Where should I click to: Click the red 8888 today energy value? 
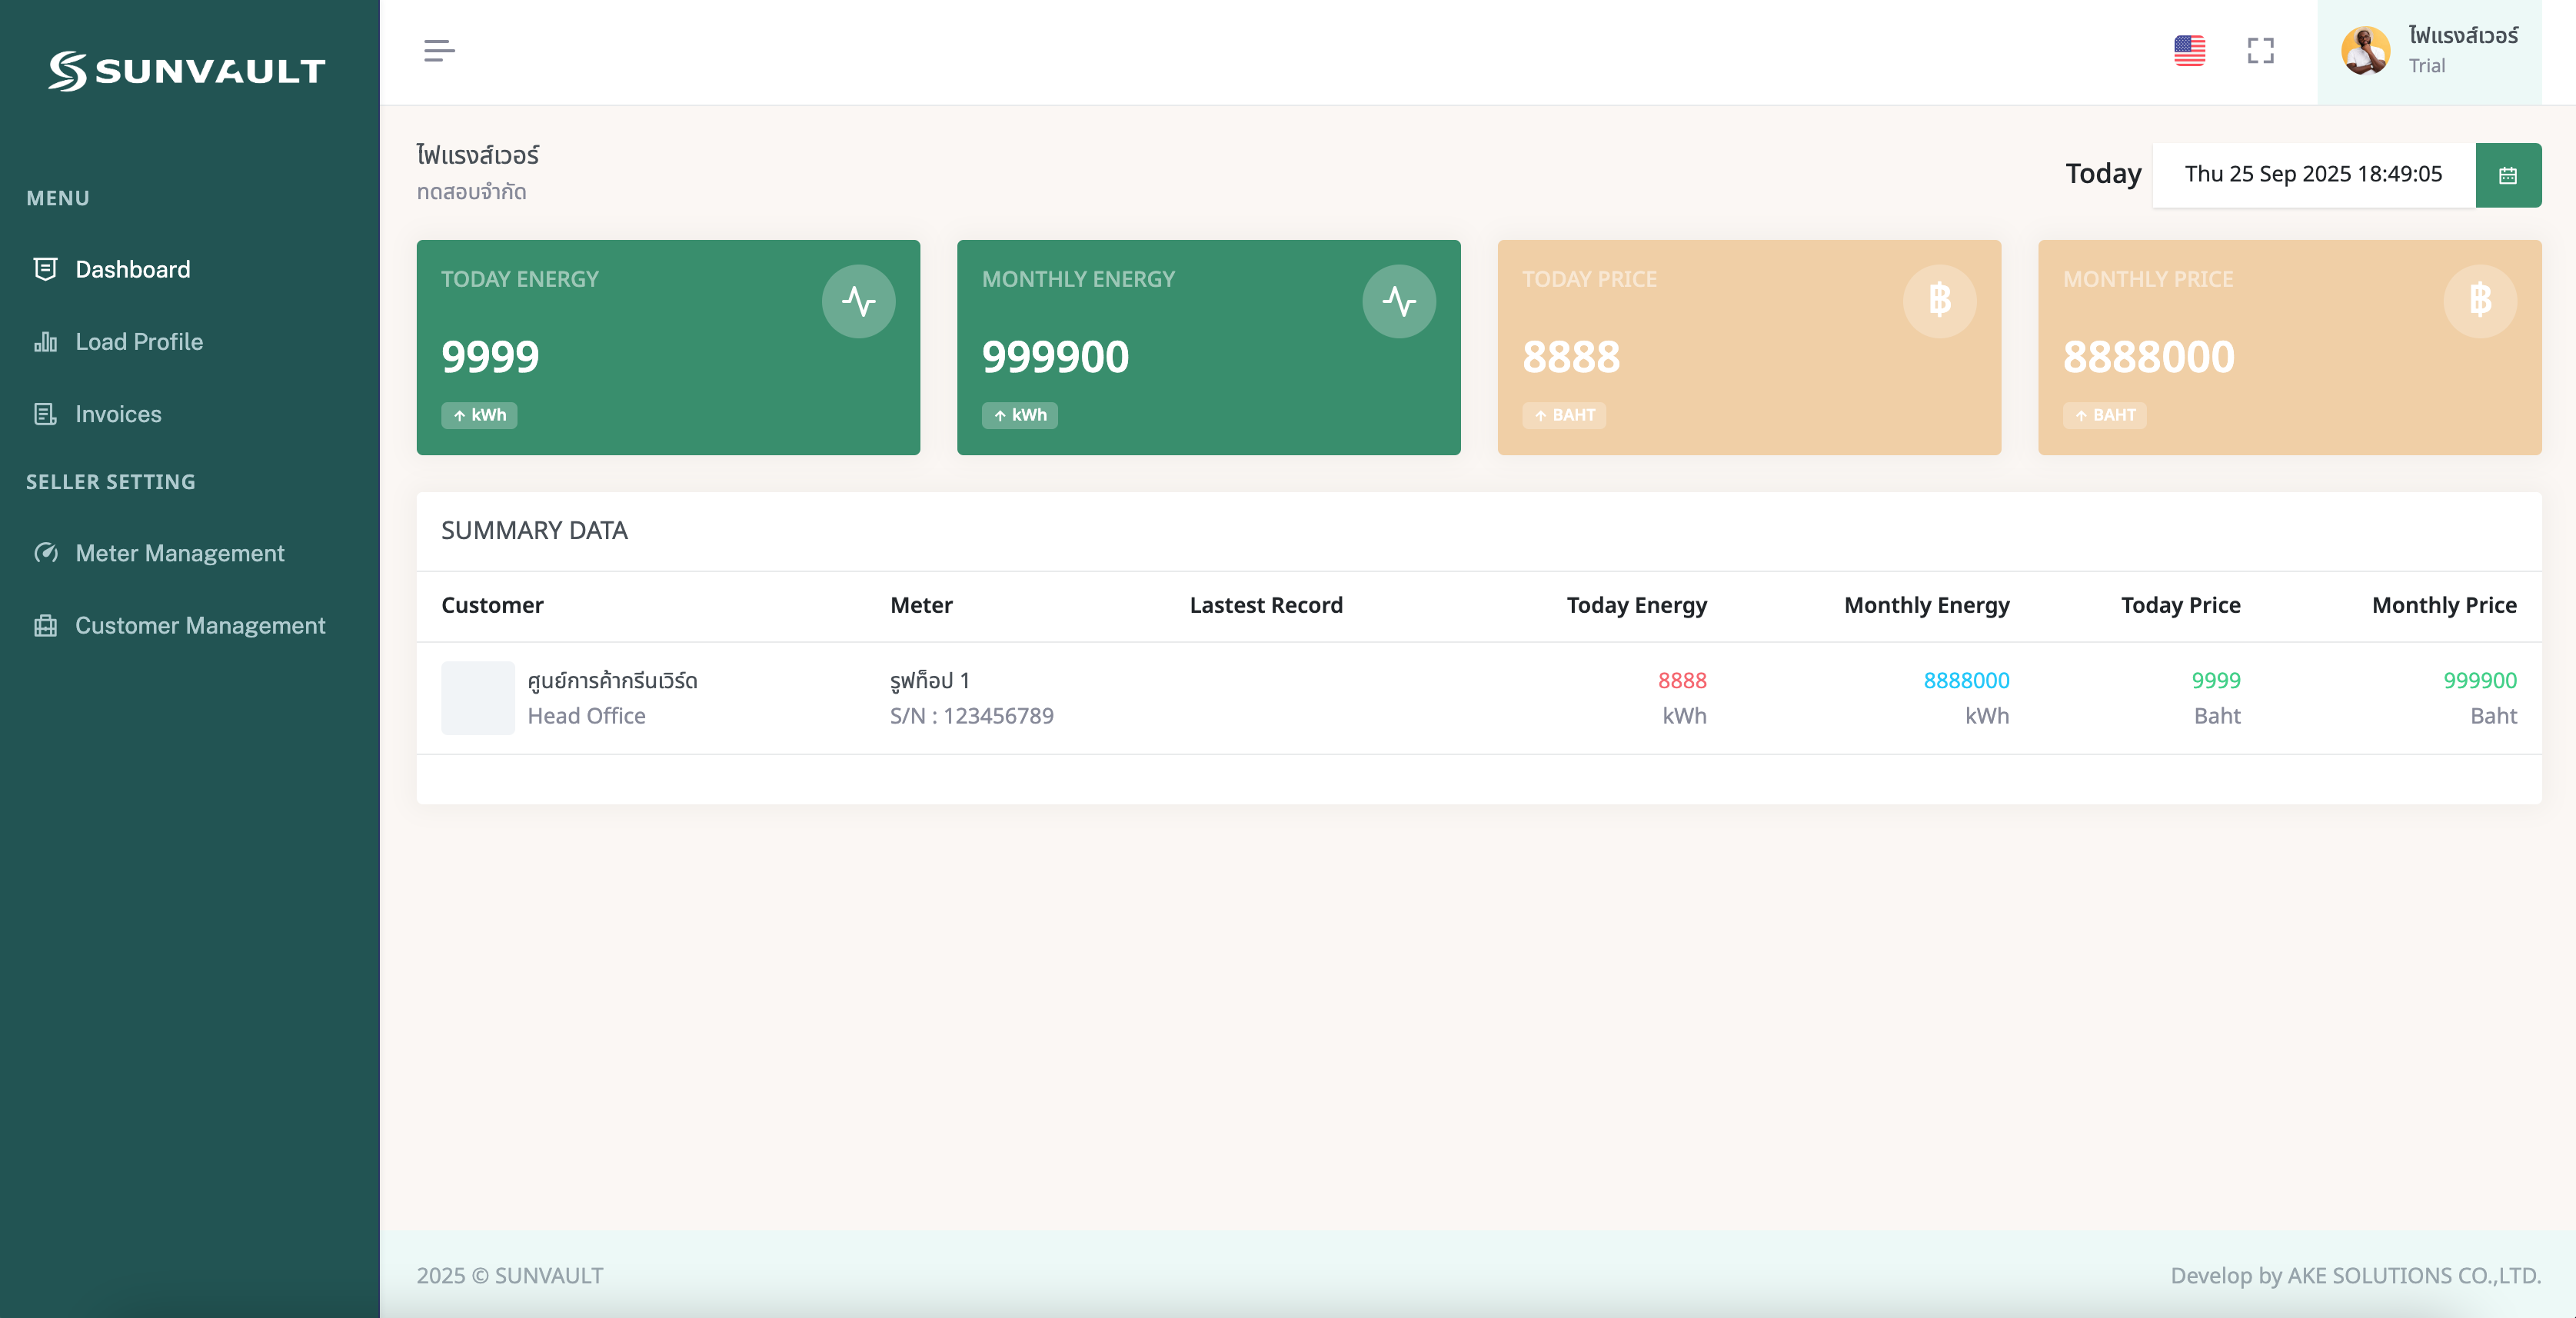(1682, 681)
